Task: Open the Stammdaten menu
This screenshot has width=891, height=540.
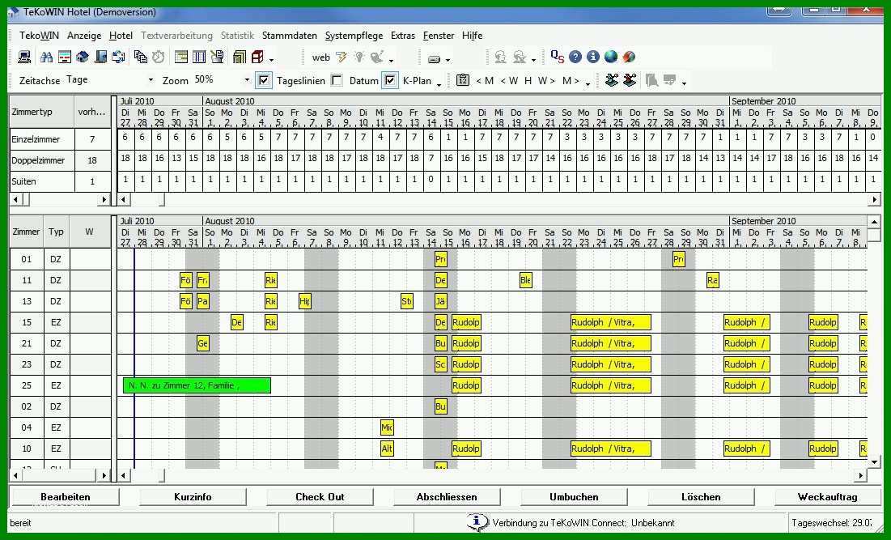Action: tap(289, 36)
